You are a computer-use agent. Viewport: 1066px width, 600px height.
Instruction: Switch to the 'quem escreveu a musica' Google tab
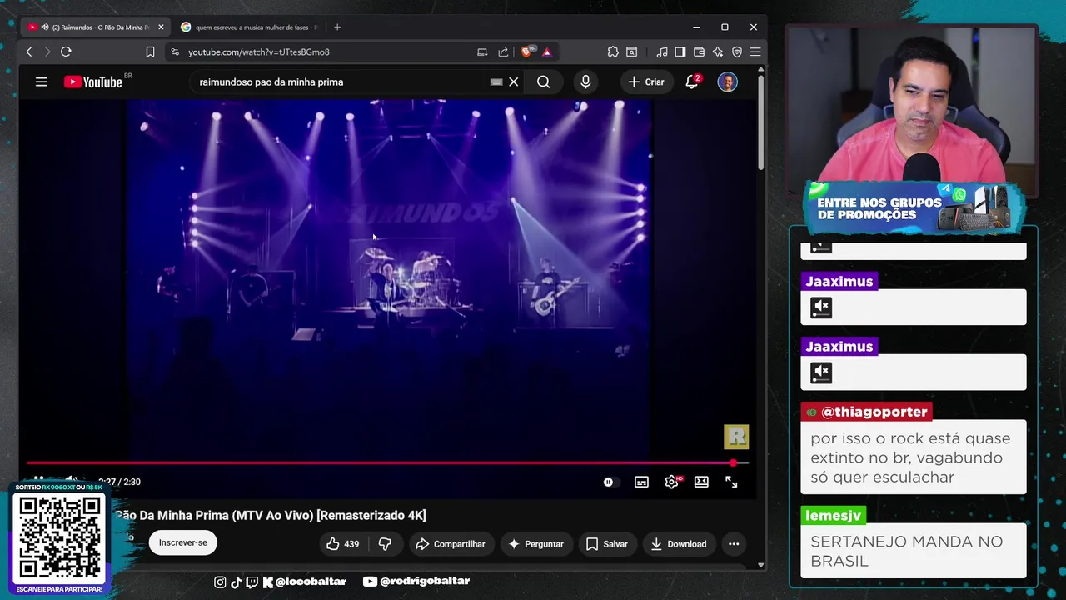[250, 27]
